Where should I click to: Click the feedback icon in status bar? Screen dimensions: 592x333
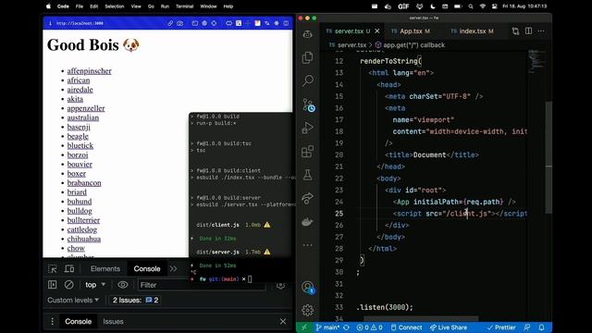pos(527,327)
